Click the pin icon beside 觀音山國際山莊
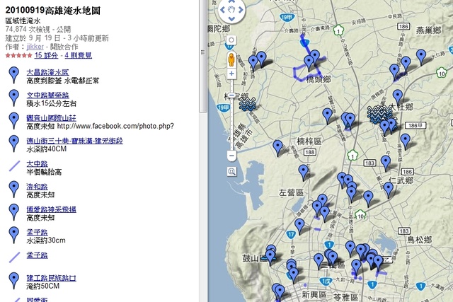Image resolution: width=453 pixels, height=302 pixels. click(14, 121)
